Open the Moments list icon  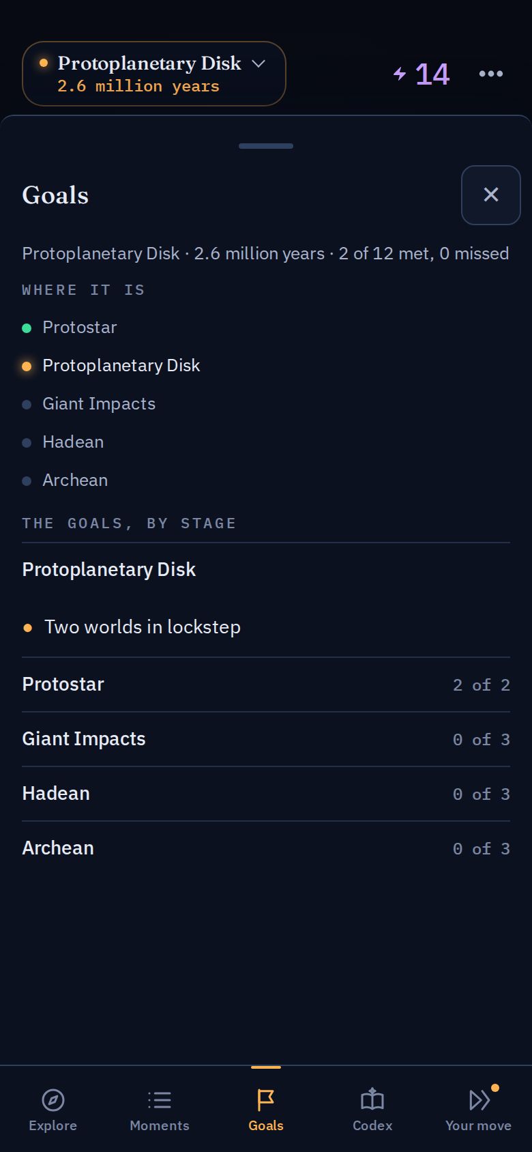[160, 1100]
